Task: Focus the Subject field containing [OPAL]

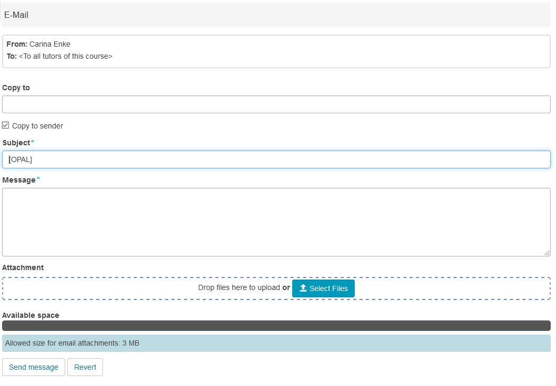Action: pyautogui.click(x=276, y=159)
